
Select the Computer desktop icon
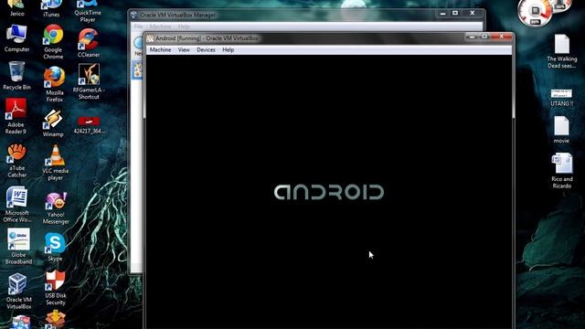pyautogui.click(x=16, y=38)
